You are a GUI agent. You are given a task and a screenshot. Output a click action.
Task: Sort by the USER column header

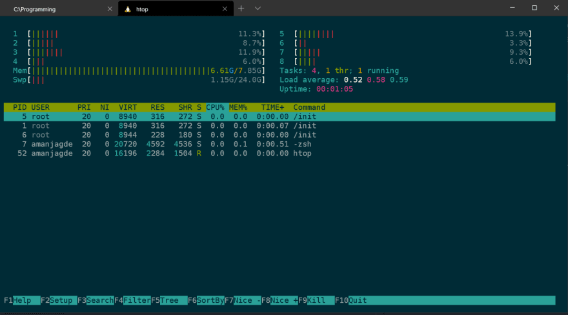(40, 107)
